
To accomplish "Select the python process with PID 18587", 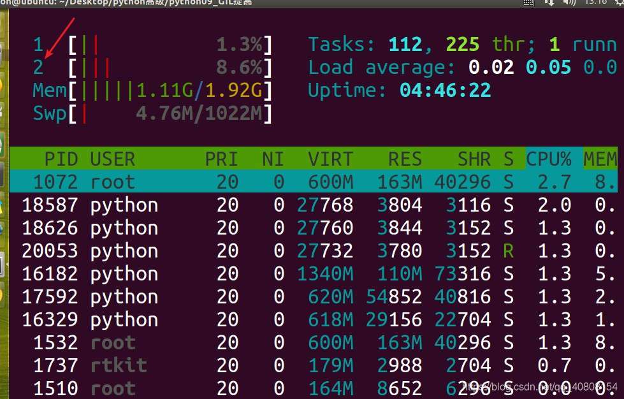I will [x=191, y=205].
